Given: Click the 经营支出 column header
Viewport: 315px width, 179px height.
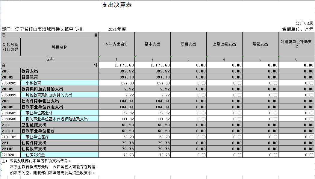Looking at the screenshot, I should click(261, 44).
